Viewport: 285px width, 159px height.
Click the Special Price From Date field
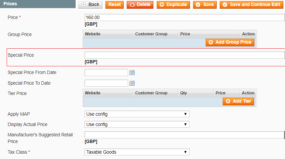point(106,73)
